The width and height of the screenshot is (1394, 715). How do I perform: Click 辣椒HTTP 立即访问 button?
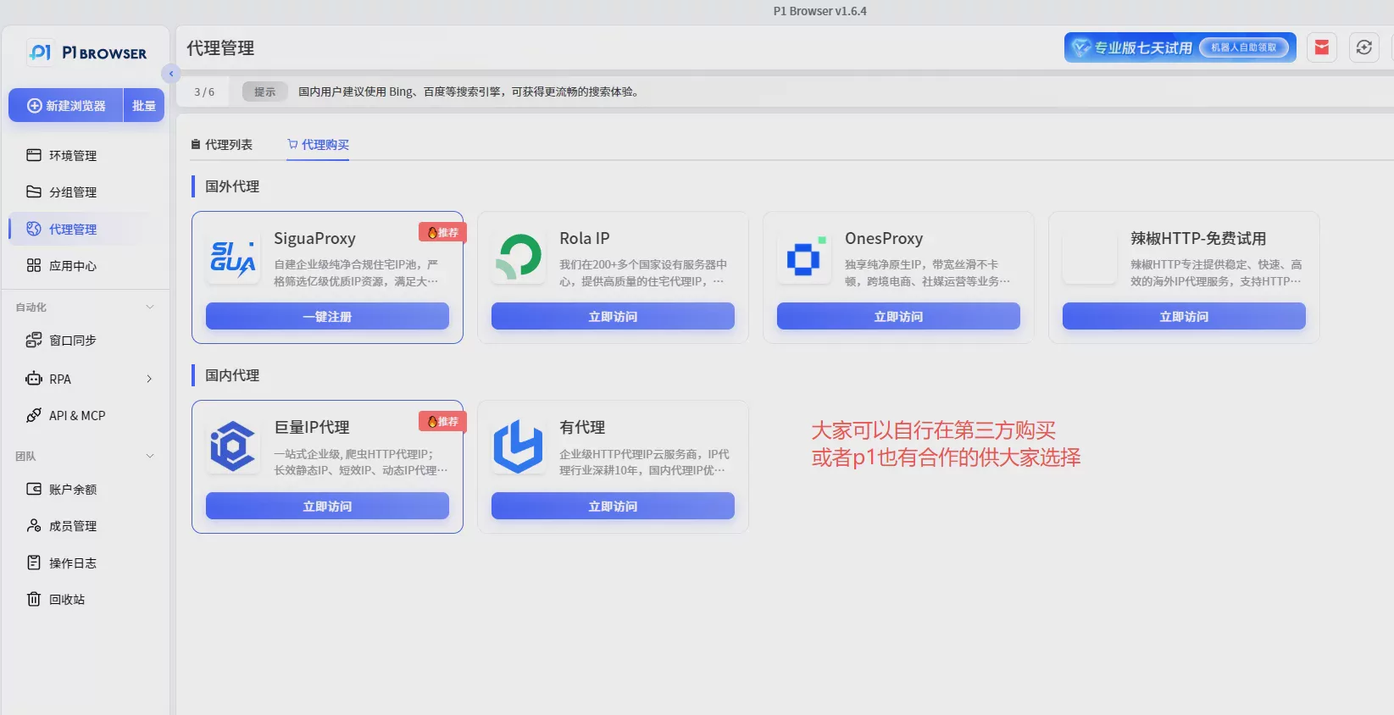[x=1184, y=316]
